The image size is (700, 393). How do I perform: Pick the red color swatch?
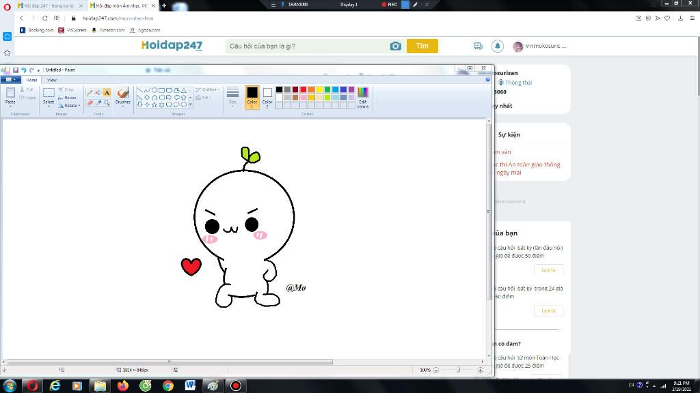(303, 89)
